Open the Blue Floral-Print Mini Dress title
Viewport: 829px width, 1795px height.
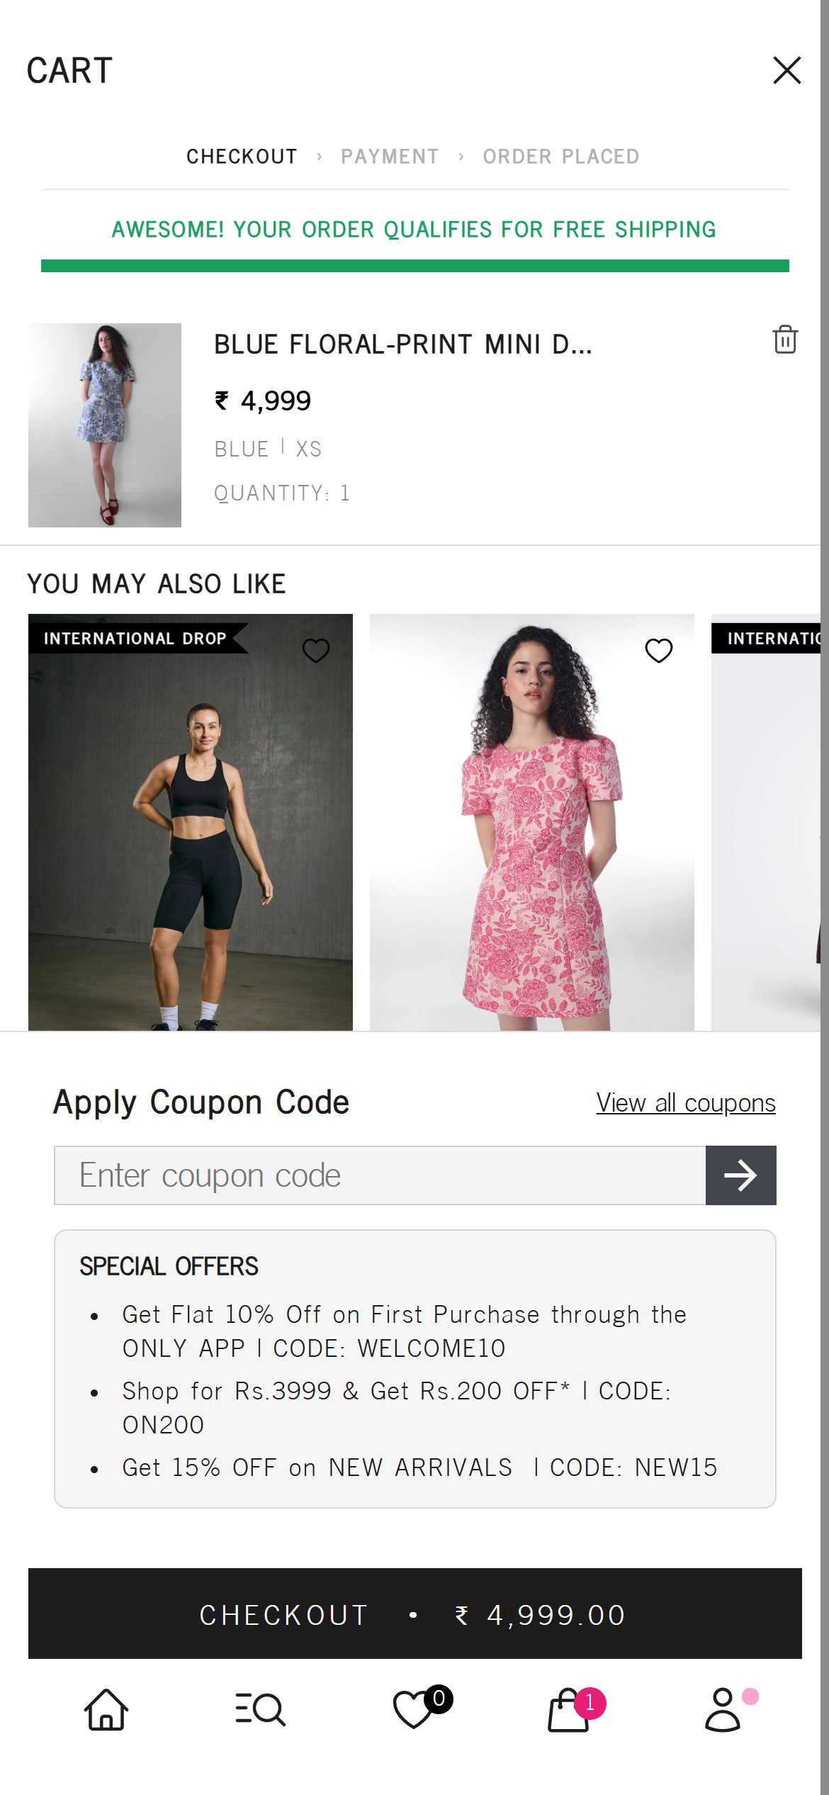[403, 345]
